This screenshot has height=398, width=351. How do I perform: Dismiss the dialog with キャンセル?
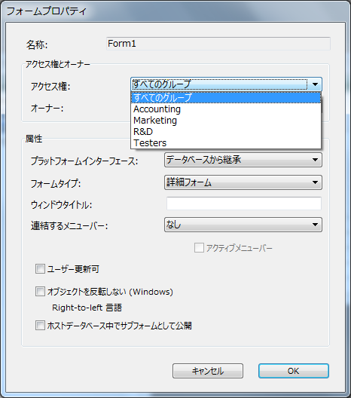tap(208, 371)
